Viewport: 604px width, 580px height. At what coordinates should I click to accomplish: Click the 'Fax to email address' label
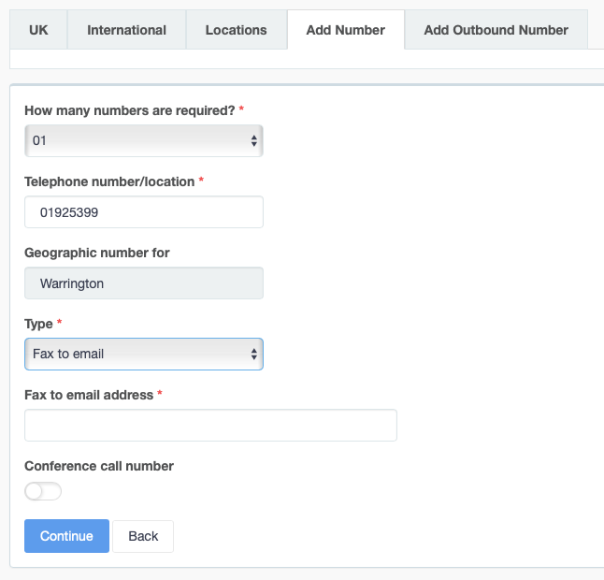tap(88, 395)
